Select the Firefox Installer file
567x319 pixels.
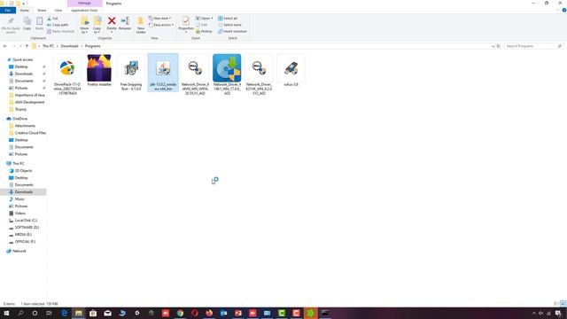99,71
